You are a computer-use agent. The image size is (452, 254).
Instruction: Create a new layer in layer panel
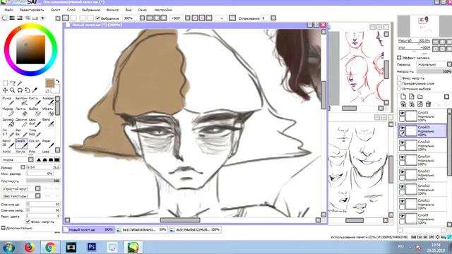[x=403, y=97]
